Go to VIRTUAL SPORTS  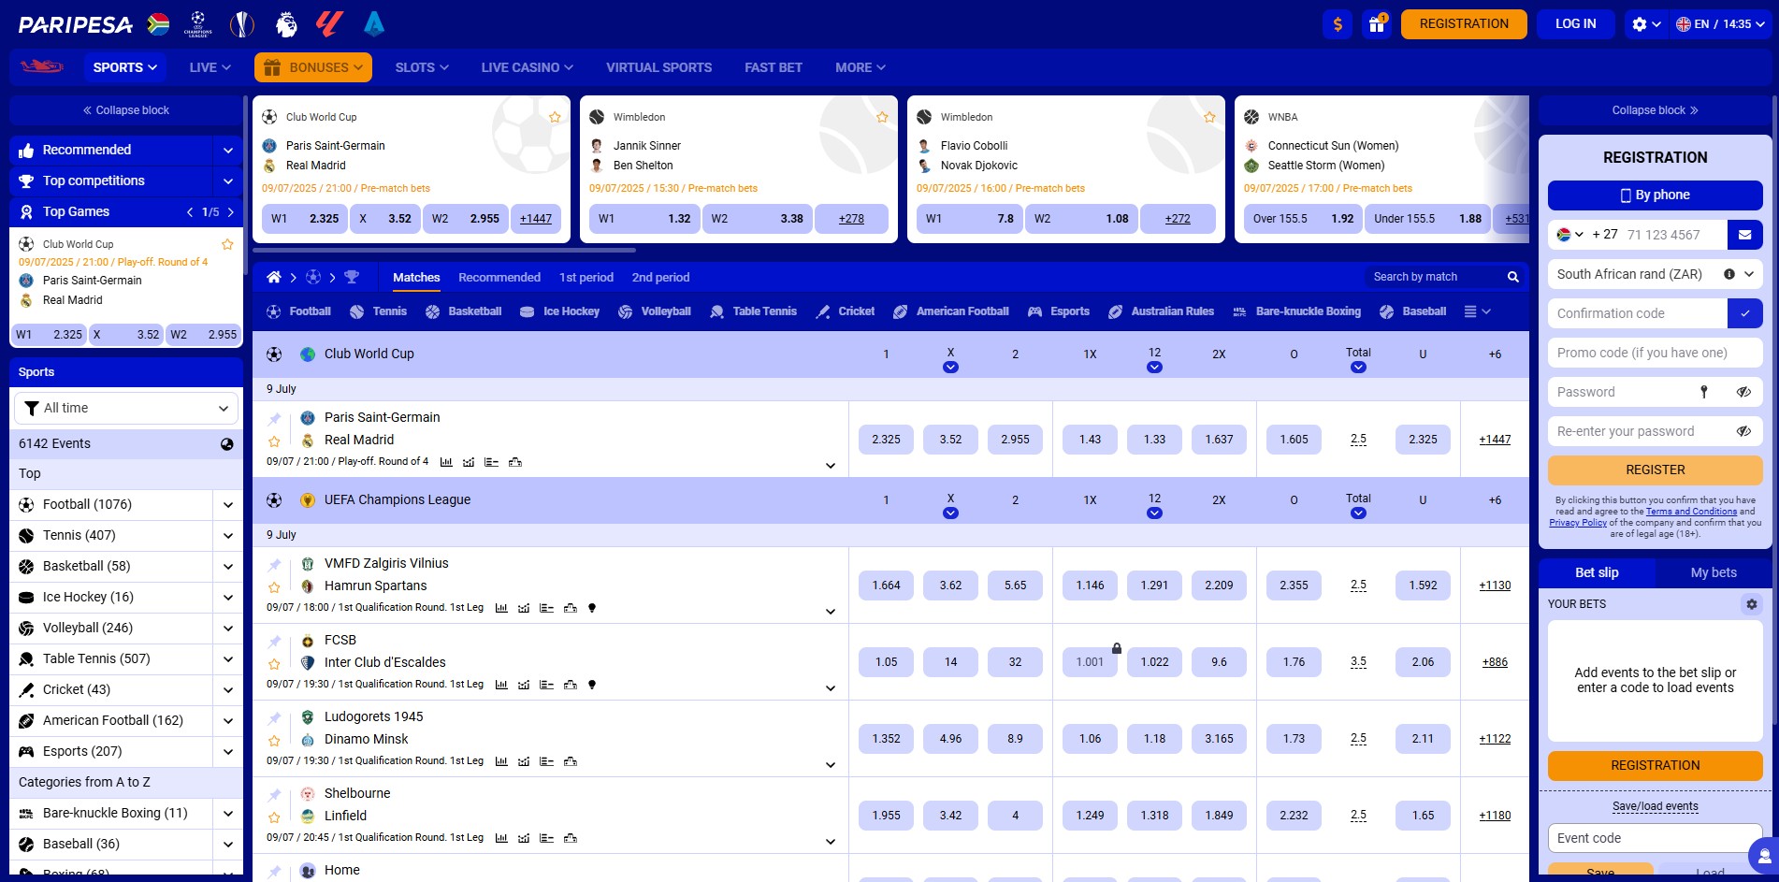click(x=658, y=67)
